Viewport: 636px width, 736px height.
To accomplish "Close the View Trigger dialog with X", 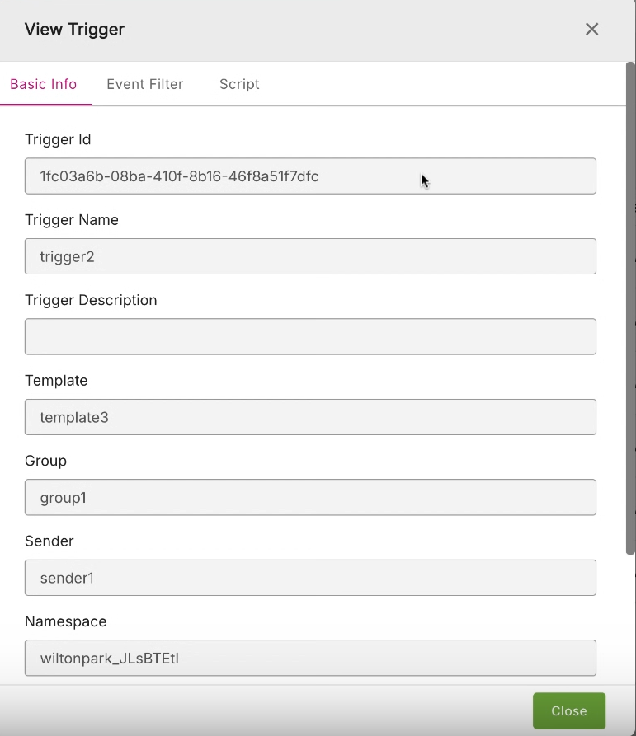I will click(591, 30).
